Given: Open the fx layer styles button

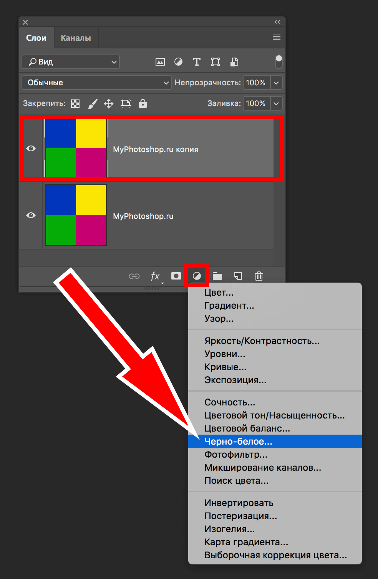Looking at the screenshot, I should pos(155,276).
